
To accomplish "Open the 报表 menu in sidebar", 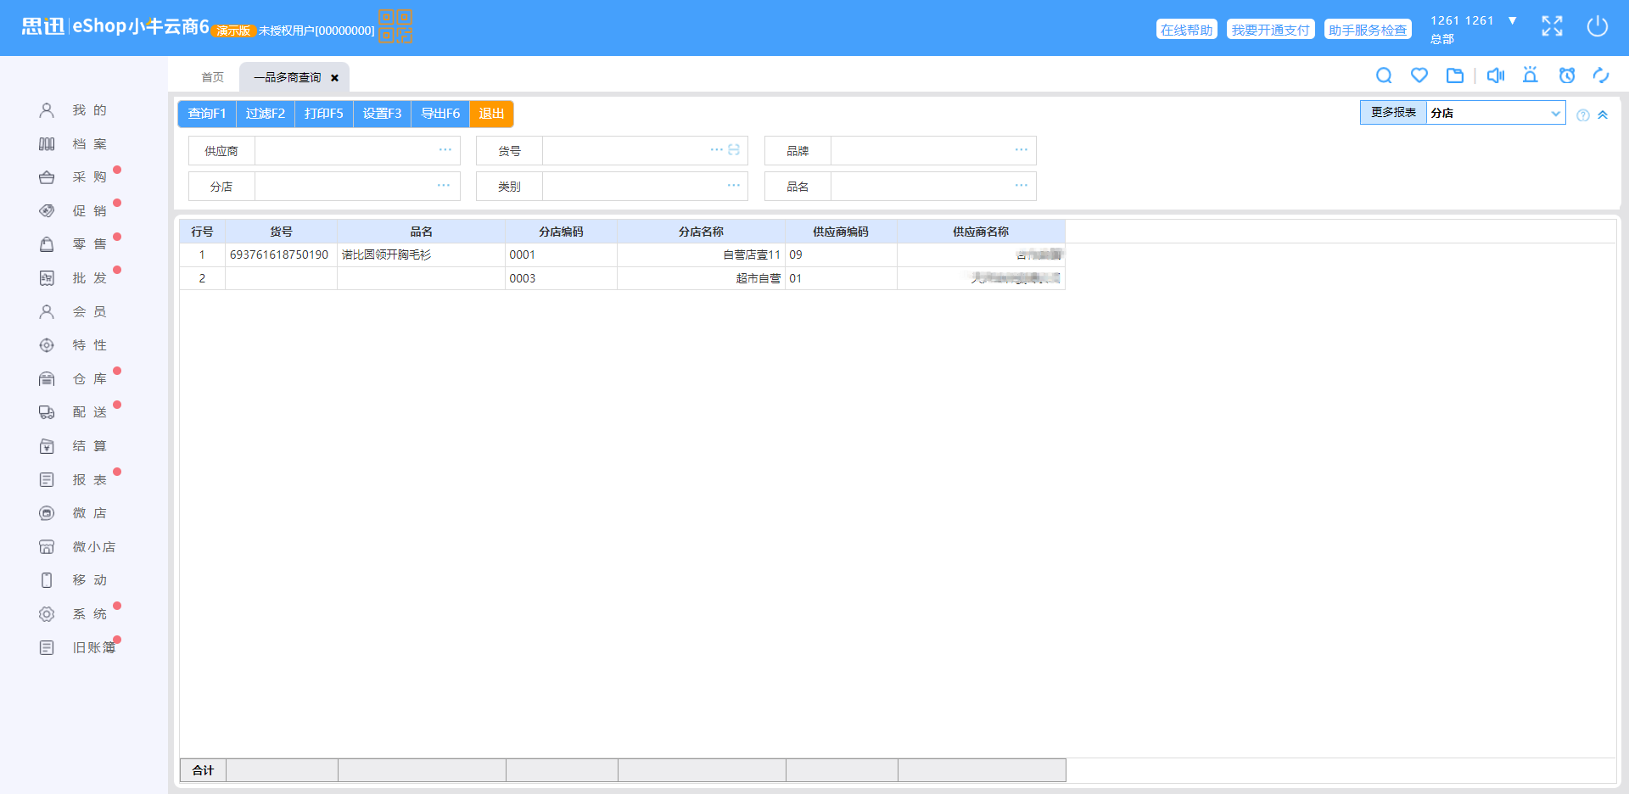I will (x=89, y=480).
